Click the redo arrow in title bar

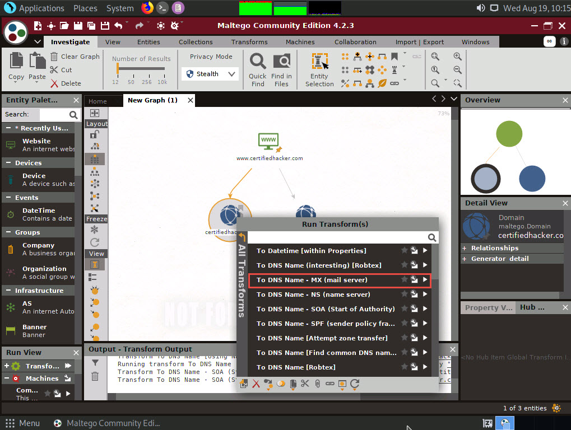tap(139, 25)
